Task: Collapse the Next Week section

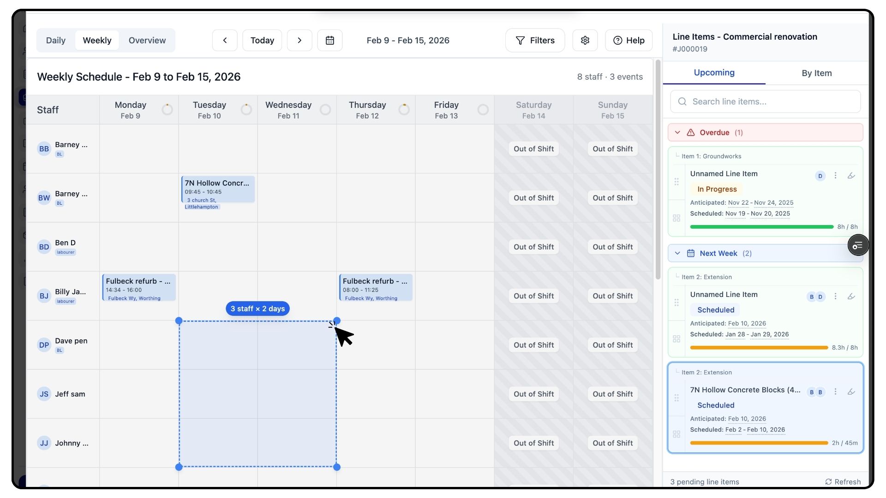Action: click(677, 254)
